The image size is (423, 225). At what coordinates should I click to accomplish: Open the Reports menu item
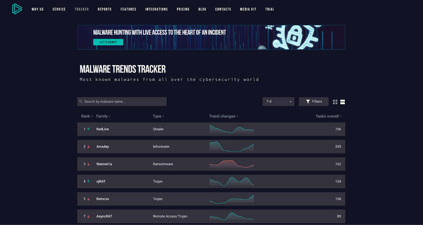(105, 9)
